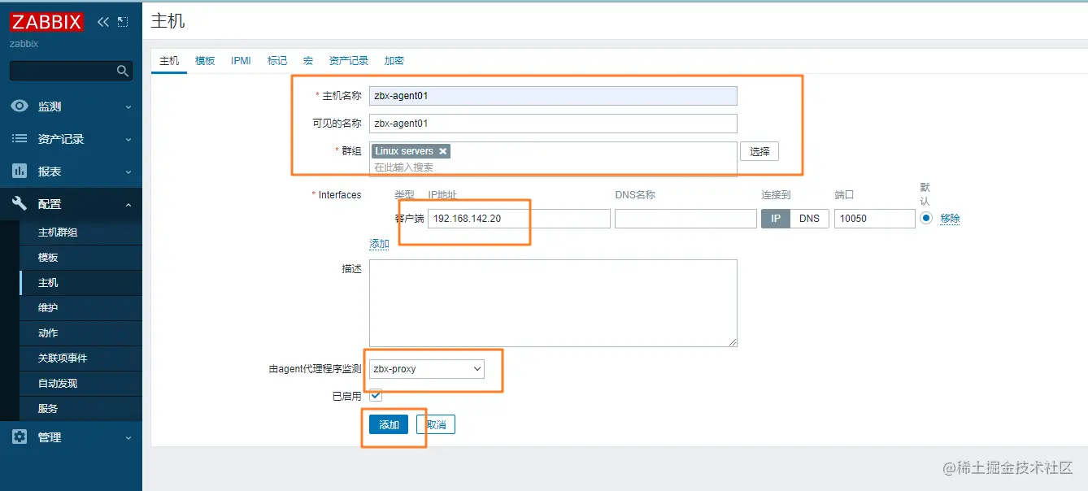Remove Linux servers group tag

(442, 151)
